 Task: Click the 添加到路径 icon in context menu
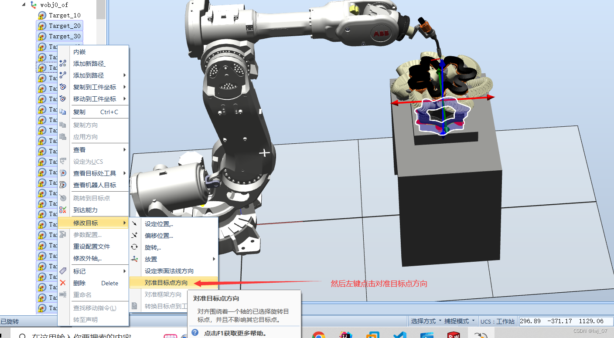point(63,75)
